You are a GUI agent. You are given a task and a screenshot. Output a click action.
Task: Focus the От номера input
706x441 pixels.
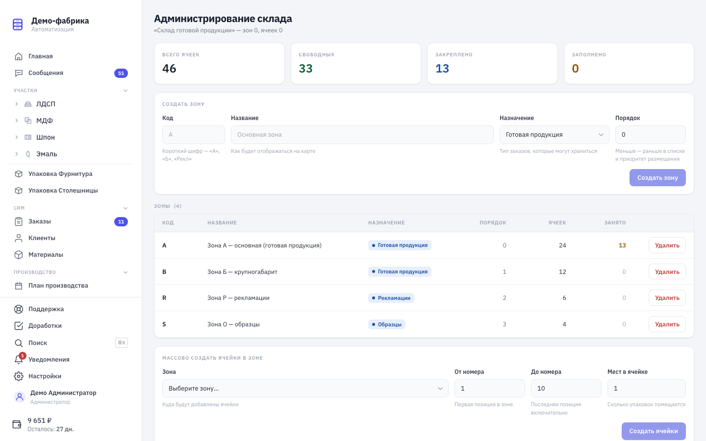coord(490,389)
